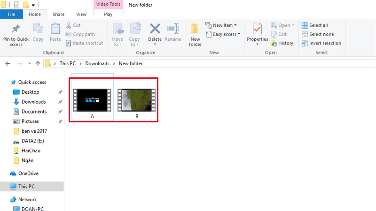The height and width of the screenshot is (211, 376).
Task: Click the Pin to Quick access icon
Action: (x=16, y=29)
